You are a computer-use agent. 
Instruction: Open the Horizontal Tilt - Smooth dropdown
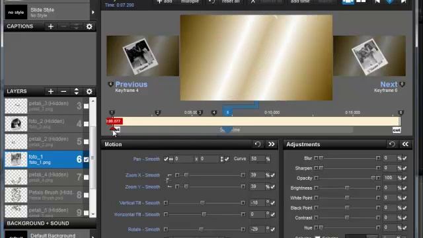click(137, 214)
